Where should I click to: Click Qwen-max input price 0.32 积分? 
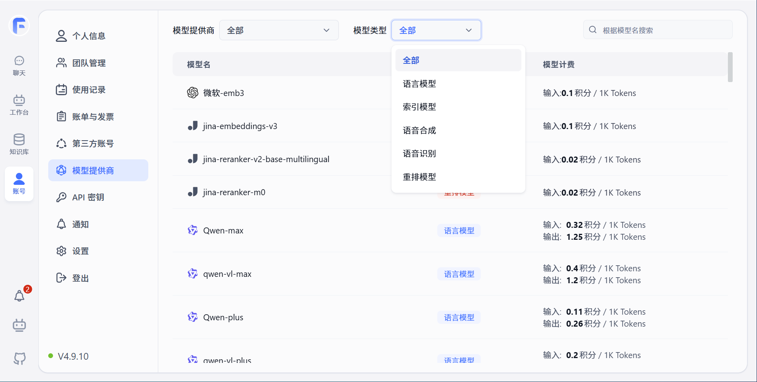click(x=583, y=225)
